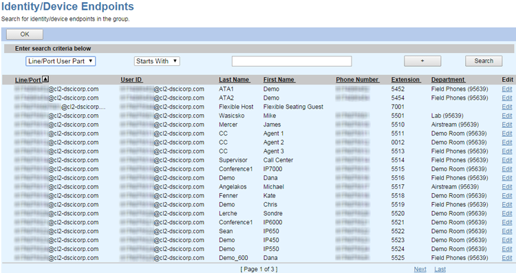Click the IP7000 first name cell
The image size is (516, 273).
(x=272, y=169)
